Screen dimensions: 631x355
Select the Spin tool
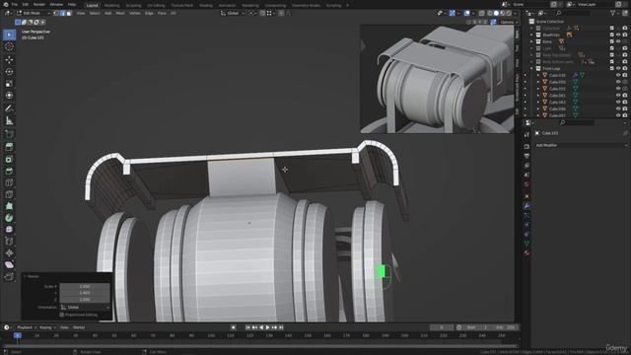point(9,218)
